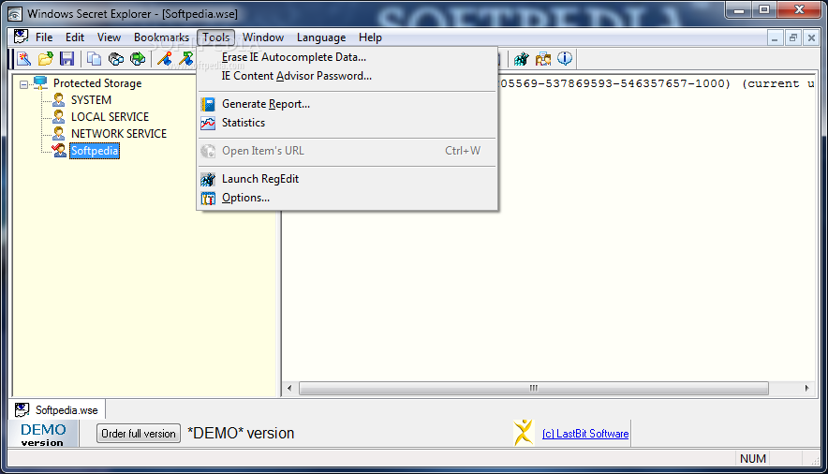Click the New file toolbar icon
This screenshot has width=828, height=474.
coord(23,59)
